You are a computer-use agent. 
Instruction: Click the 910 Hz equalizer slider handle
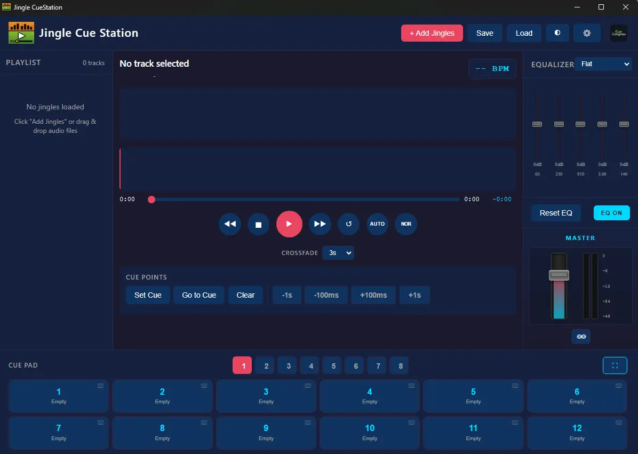[580, 124]
